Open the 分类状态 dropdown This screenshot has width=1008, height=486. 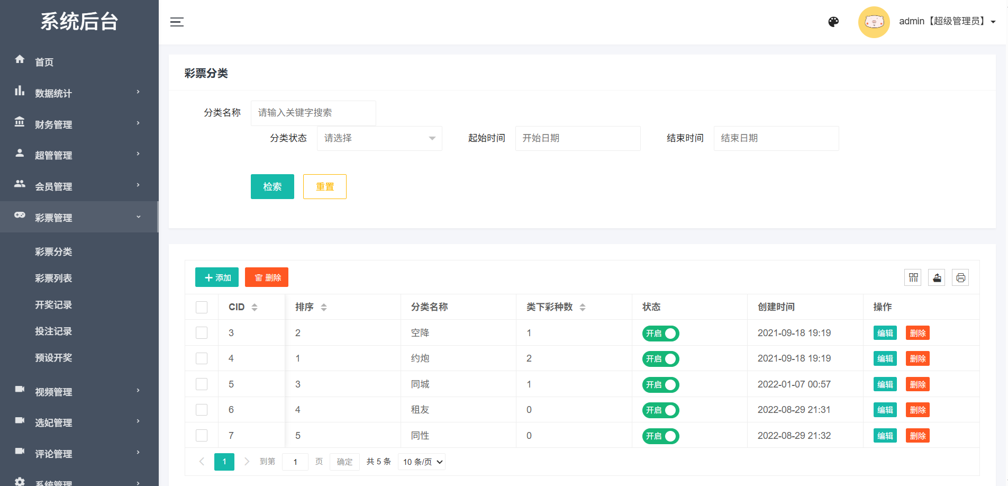pyautogui.click(x=379, y=138)
